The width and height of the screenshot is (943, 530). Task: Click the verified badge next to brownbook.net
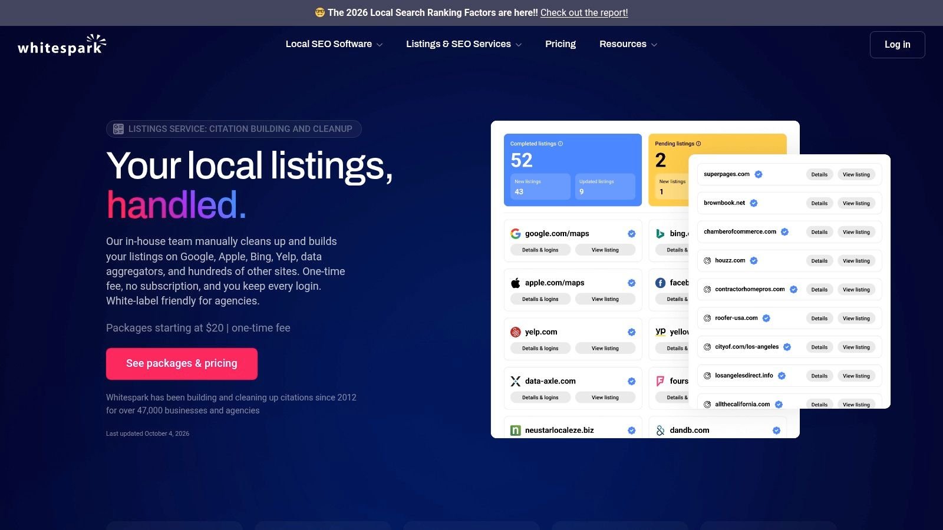[x=754, y=203]
